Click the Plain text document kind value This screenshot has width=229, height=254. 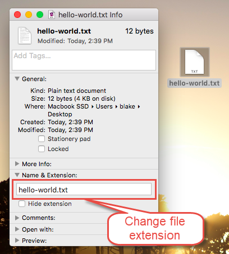click(77, 91)
